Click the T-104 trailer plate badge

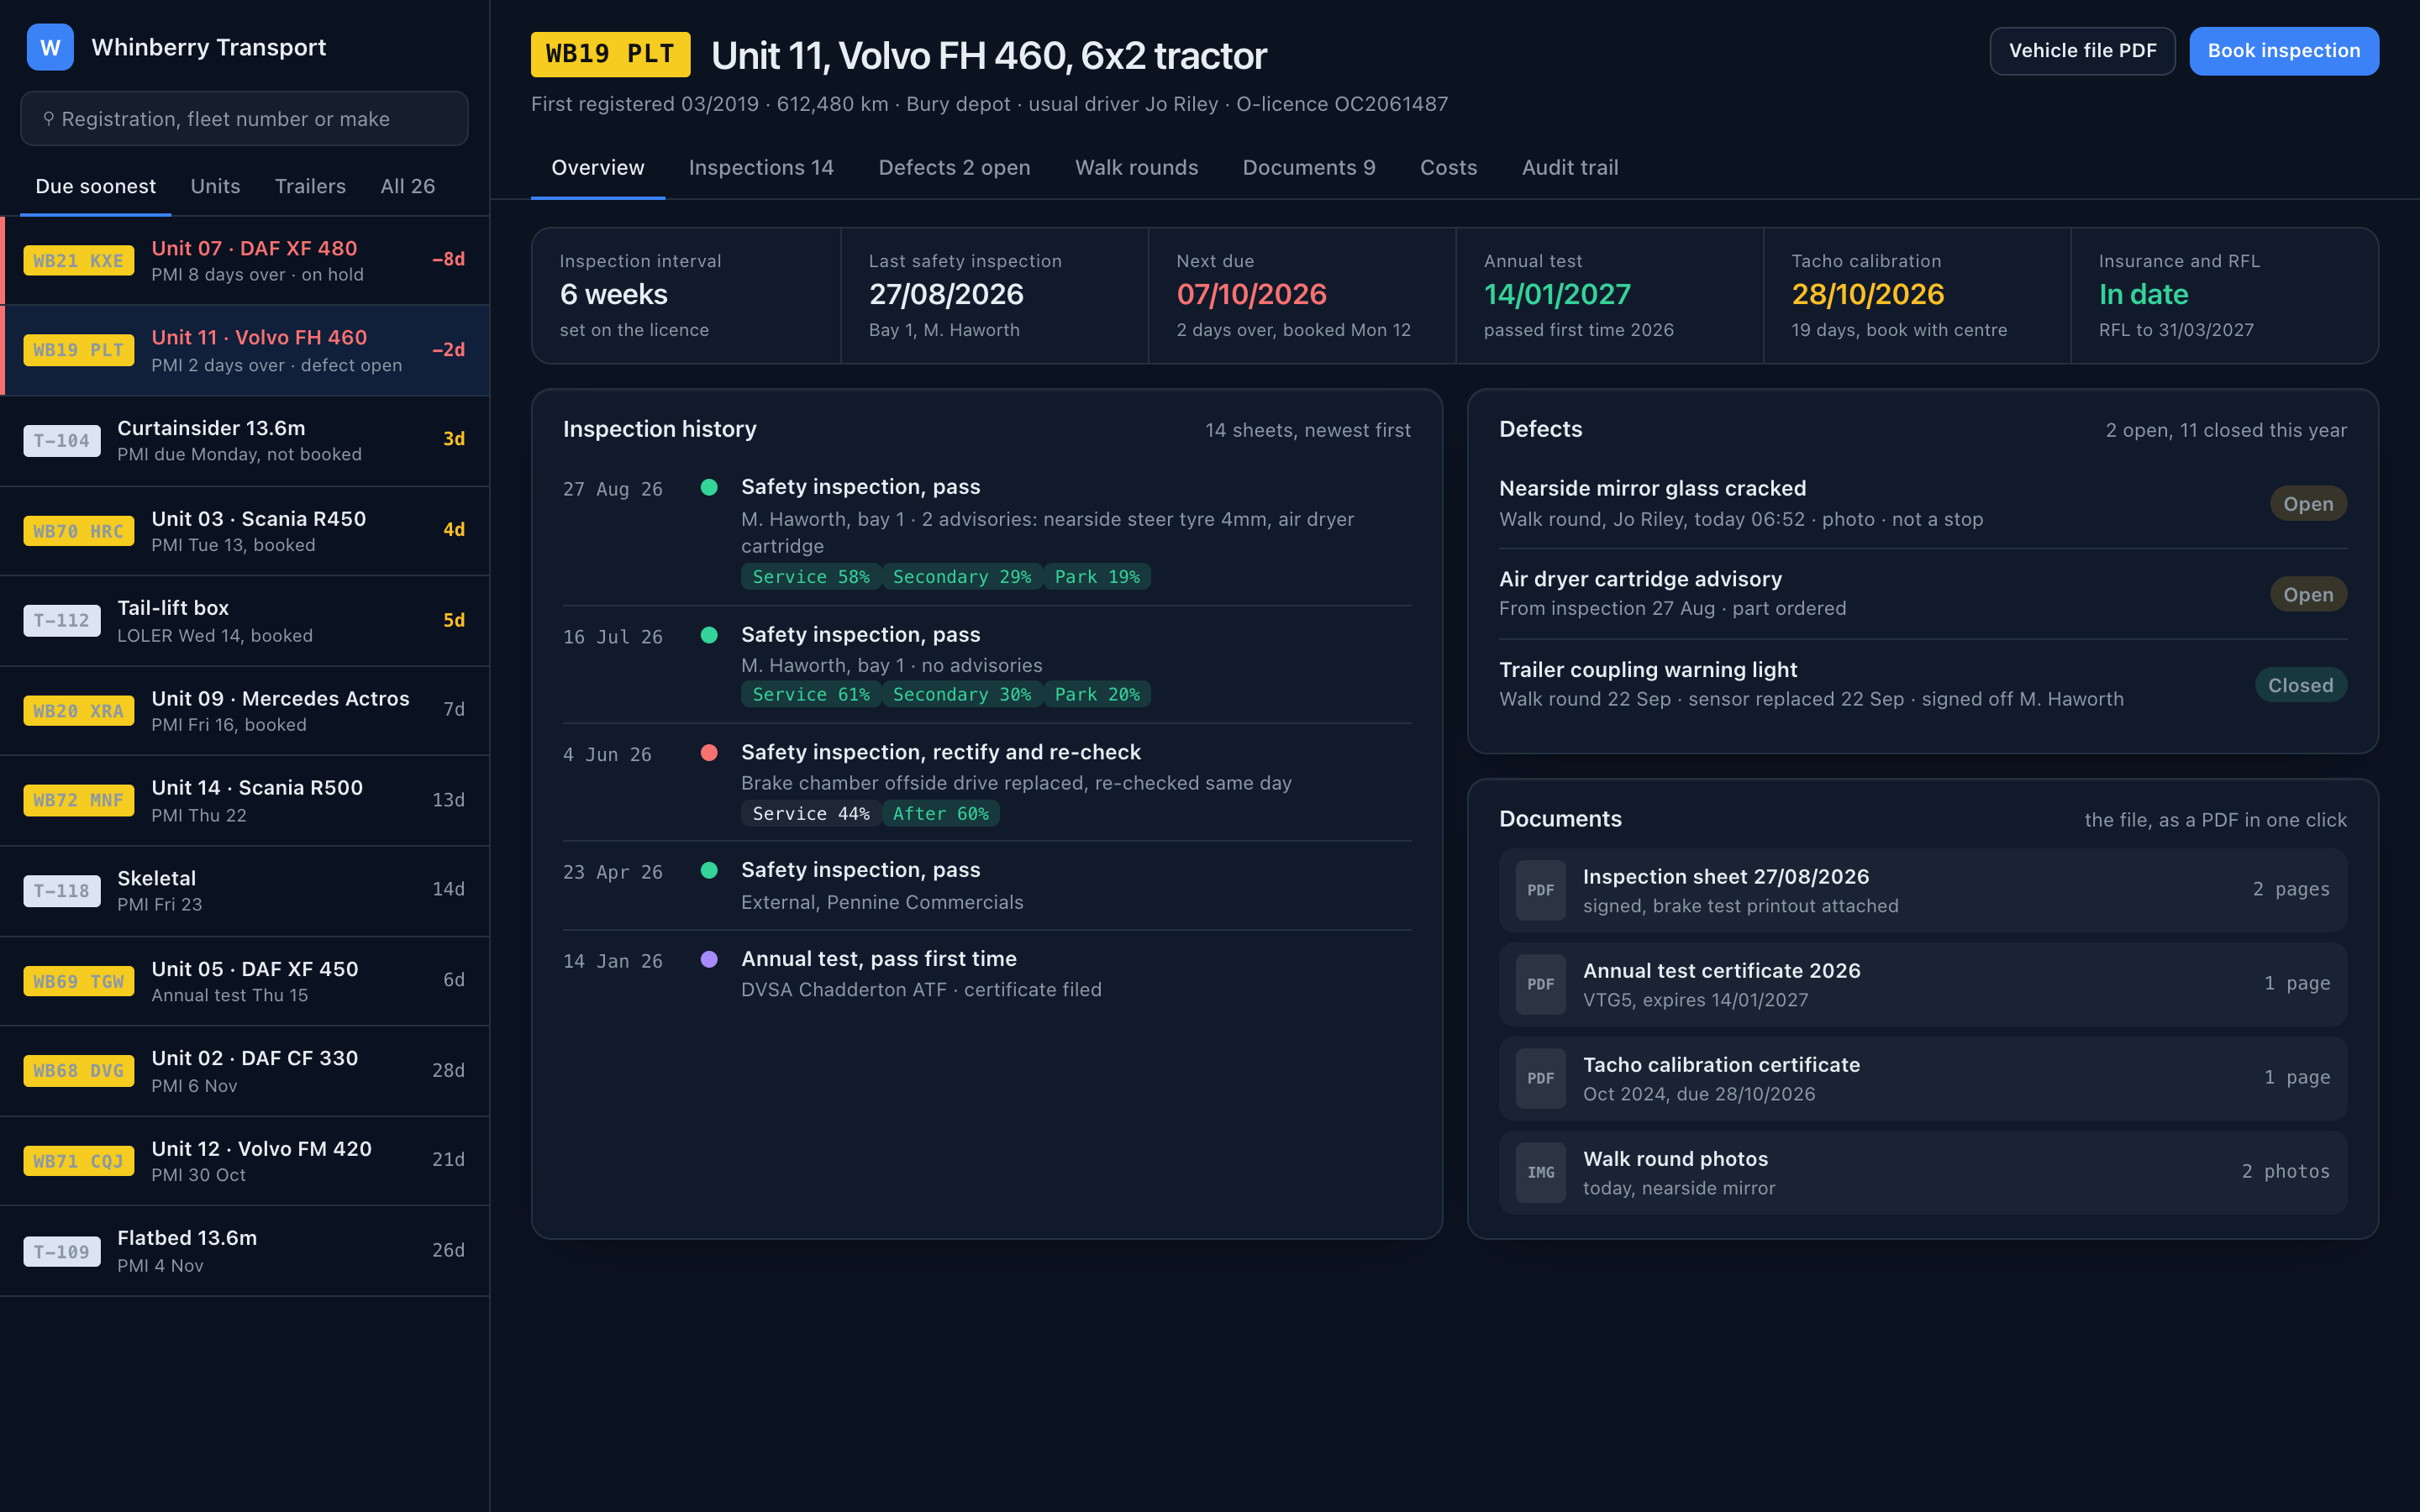(x=62, y=440)
